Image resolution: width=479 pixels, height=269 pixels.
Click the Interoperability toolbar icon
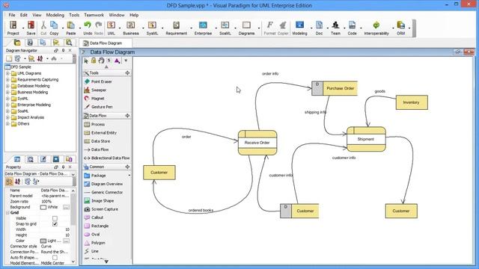click(376, 28)
